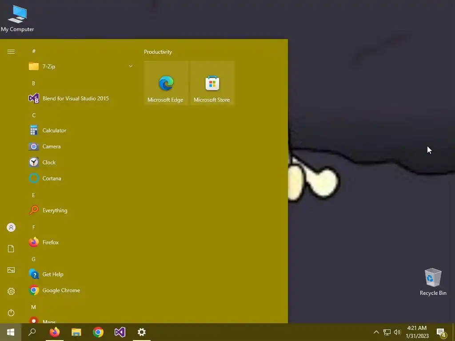Click the E letter header
The width and height of the screenshot is (455, 341).
[33, 195]
